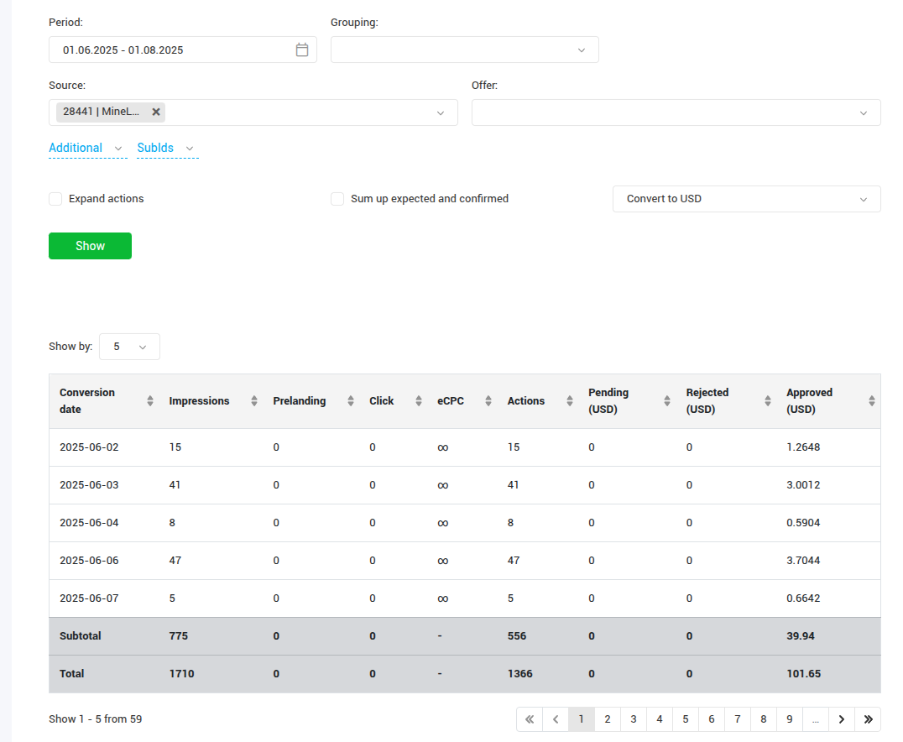The image size is (903, 742).
Task: Expand the SubIds filters section
Action: click(x=166, y=149)
